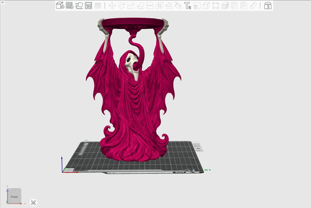Screen dimensions: 311x208
Task: Activate the Cut tool icon
Action: (x=150, y=5)
